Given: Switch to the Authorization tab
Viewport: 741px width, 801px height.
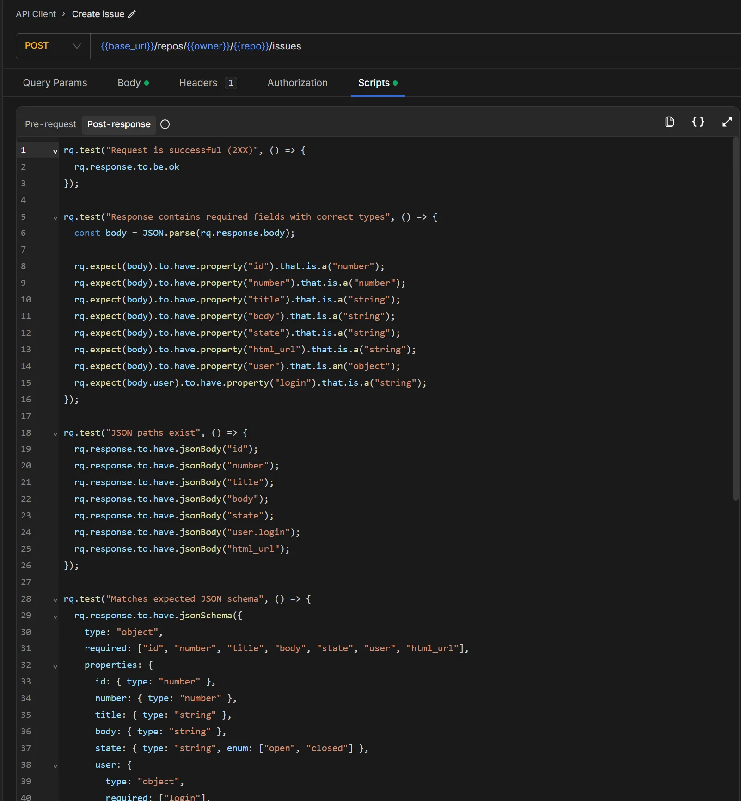Looking at the screenshot, I should pyautogui.click(x=297, y=82).
